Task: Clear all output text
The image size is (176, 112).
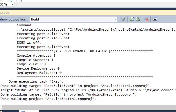Action: point(146,19)
